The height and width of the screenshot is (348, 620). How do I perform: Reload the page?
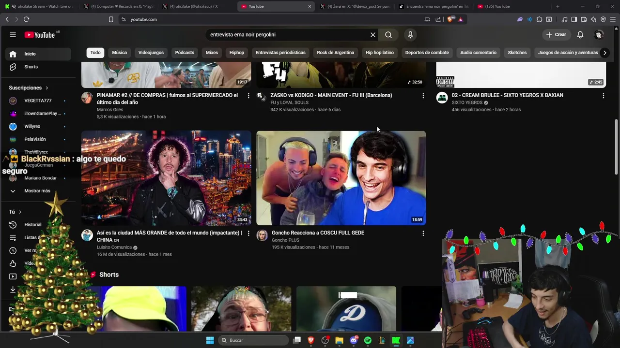tap(26, 19)
